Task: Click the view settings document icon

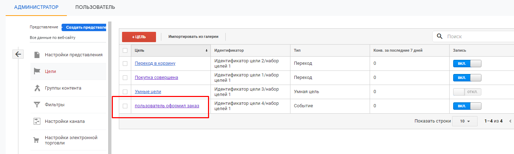Action: (37, 55)
